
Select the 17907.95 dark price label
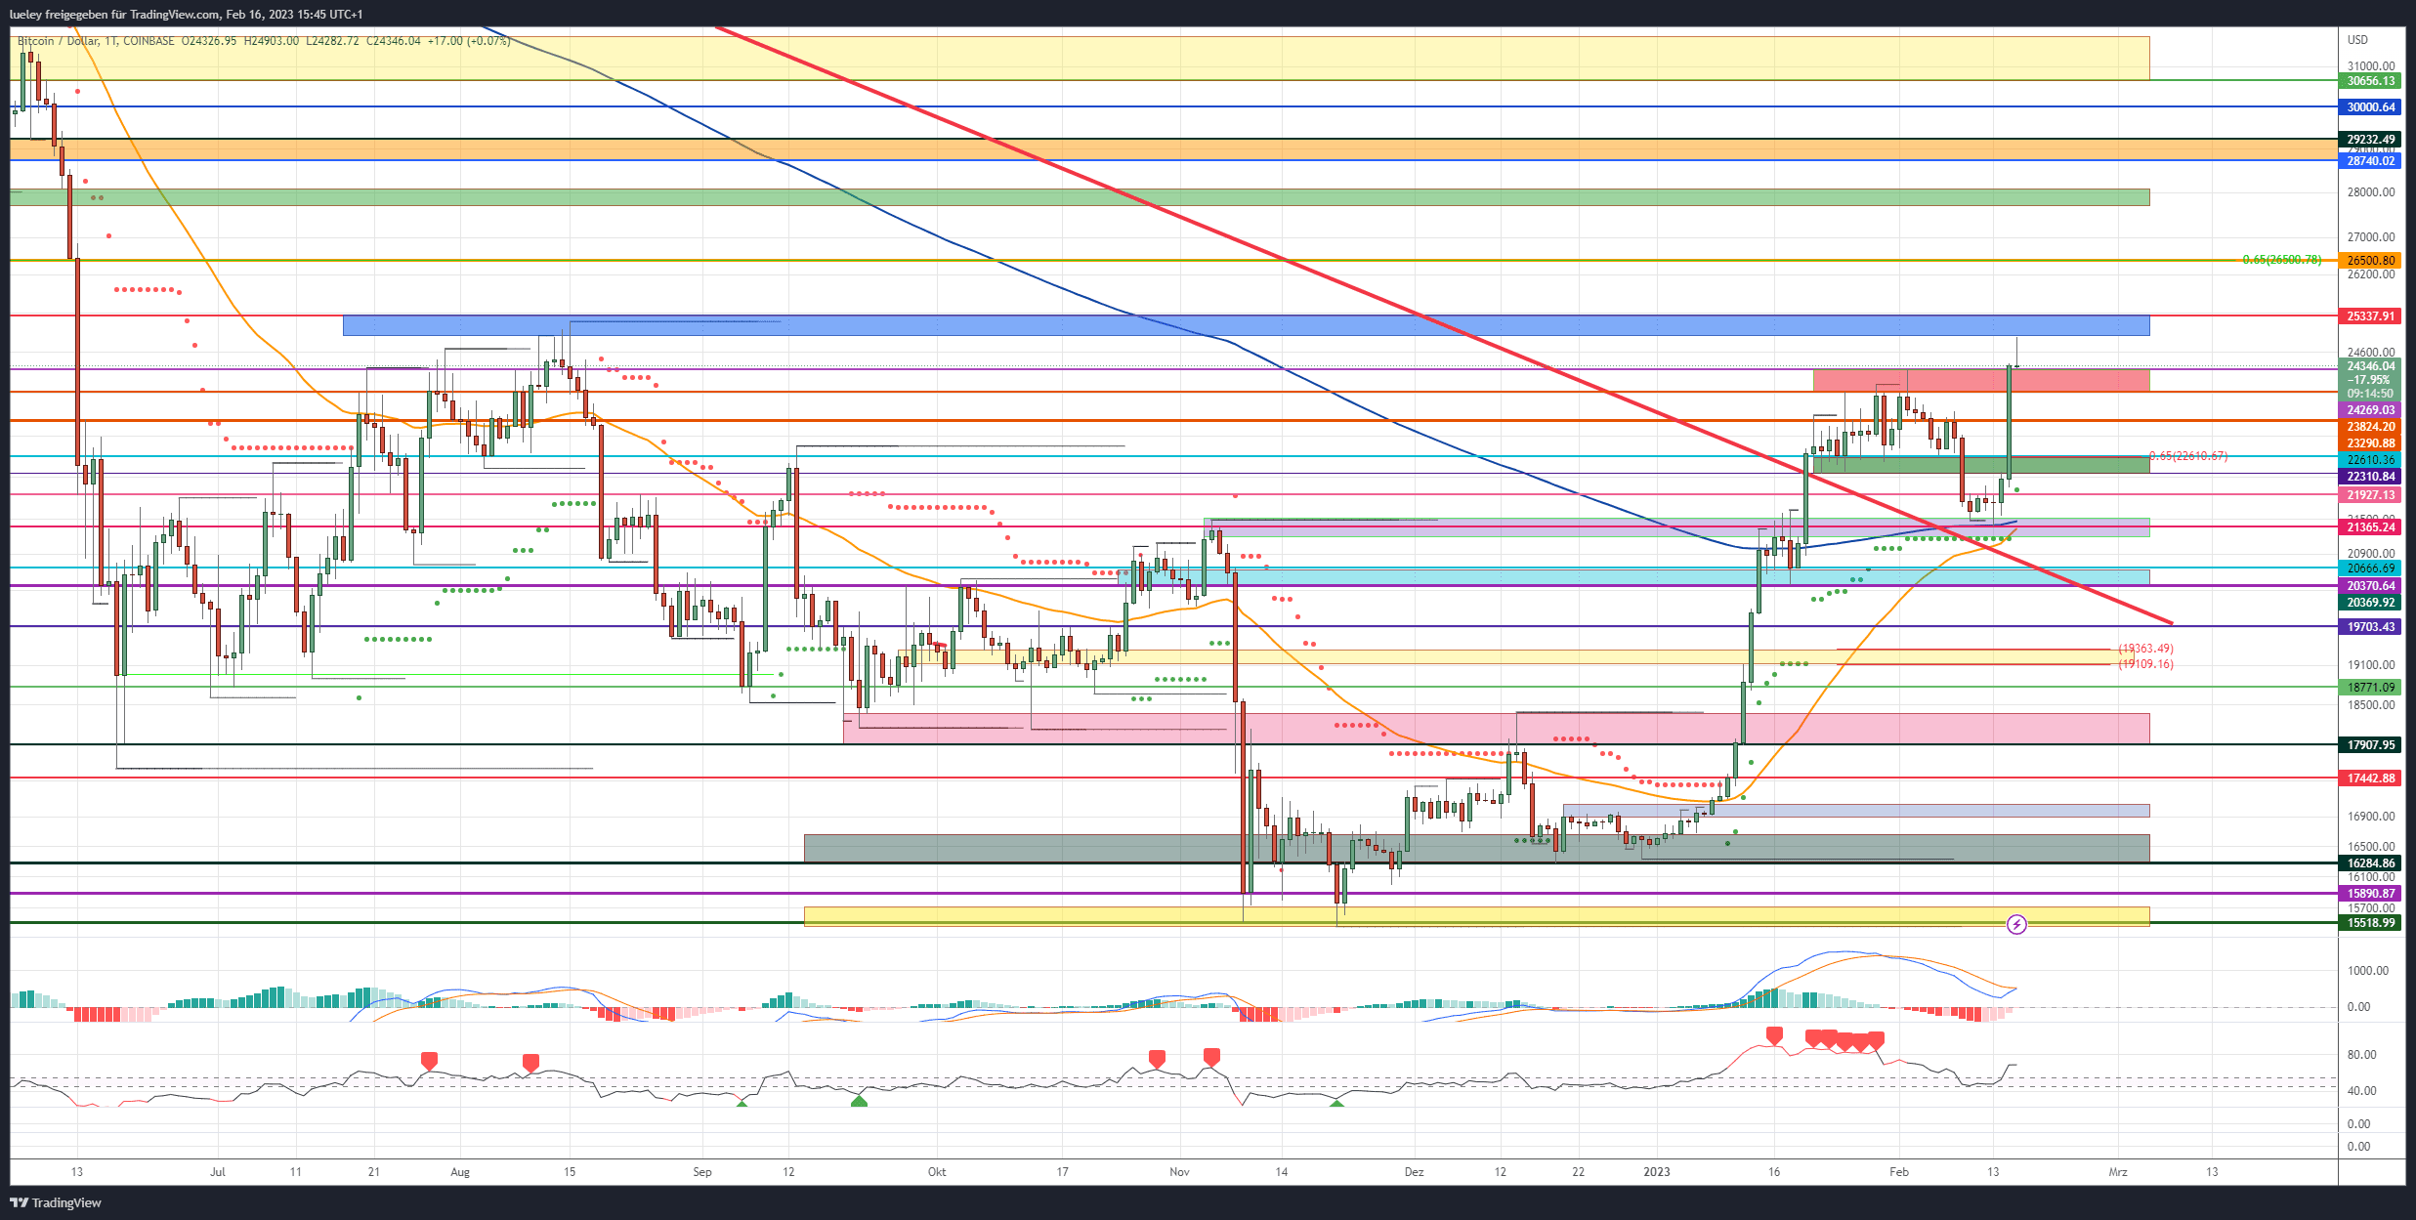point(2368,745)
